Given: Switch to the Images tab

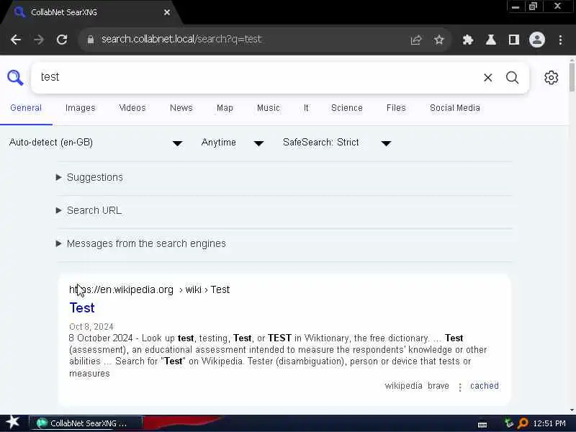Looking at the screenshot, I should [x=81, y=108].
